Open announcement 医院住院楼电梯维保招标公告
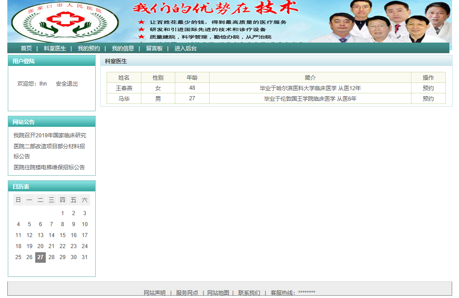 (x=49, y=167)
